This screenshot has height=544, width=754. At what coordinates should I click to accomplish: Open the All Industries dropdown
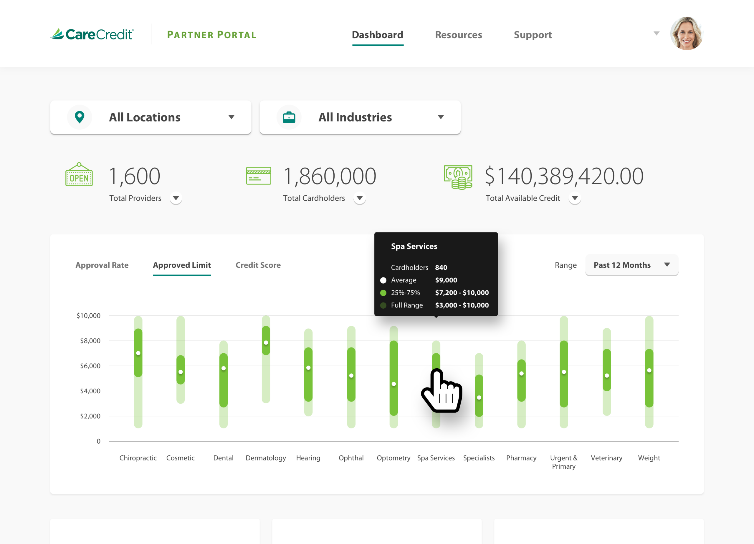coord(441,117)
